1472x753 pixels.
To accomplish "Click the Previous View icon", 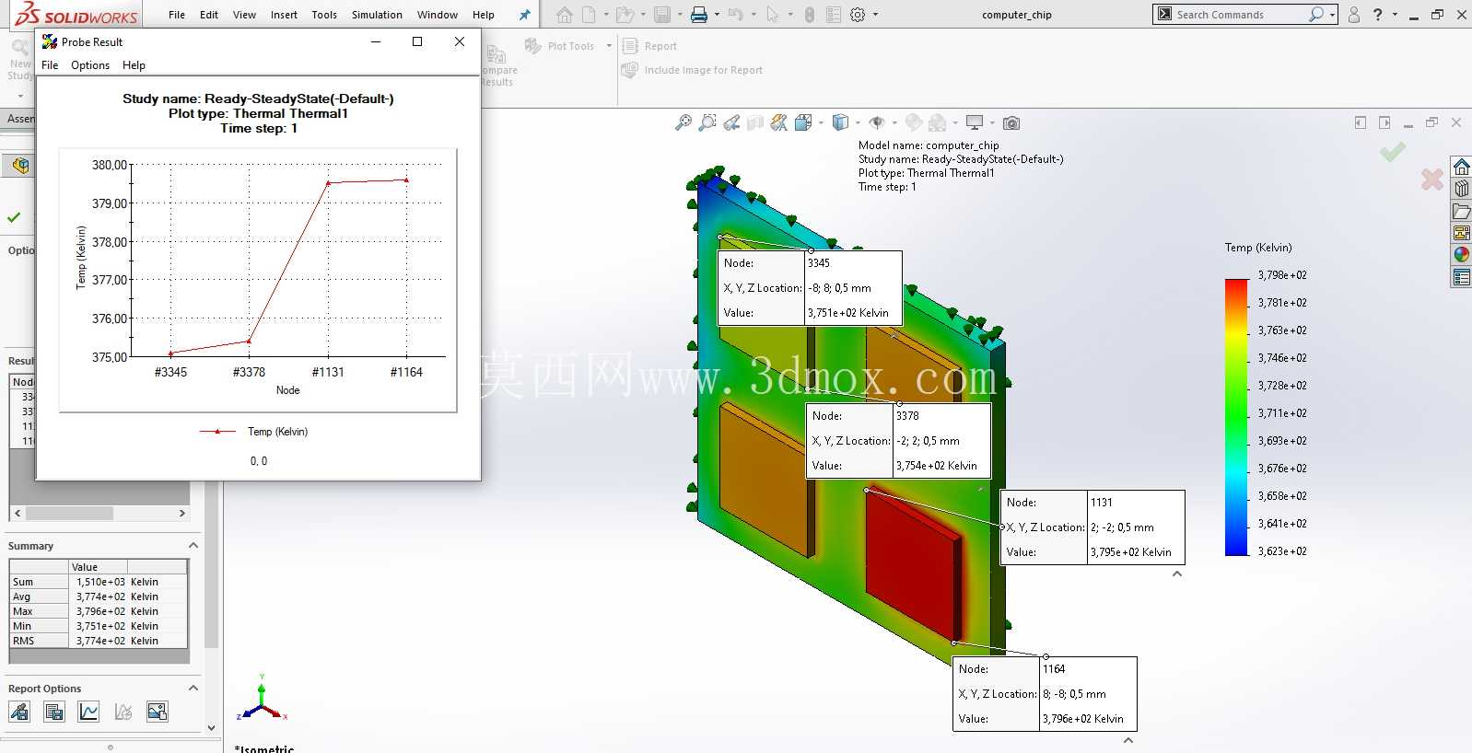I will pyautogui.click(x=732, y=122).
